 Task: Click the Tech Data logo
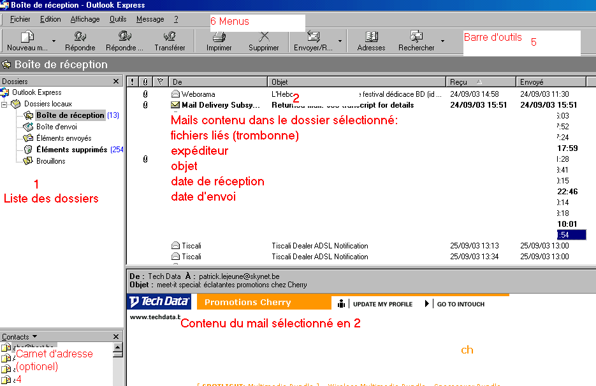coord(159,302)
